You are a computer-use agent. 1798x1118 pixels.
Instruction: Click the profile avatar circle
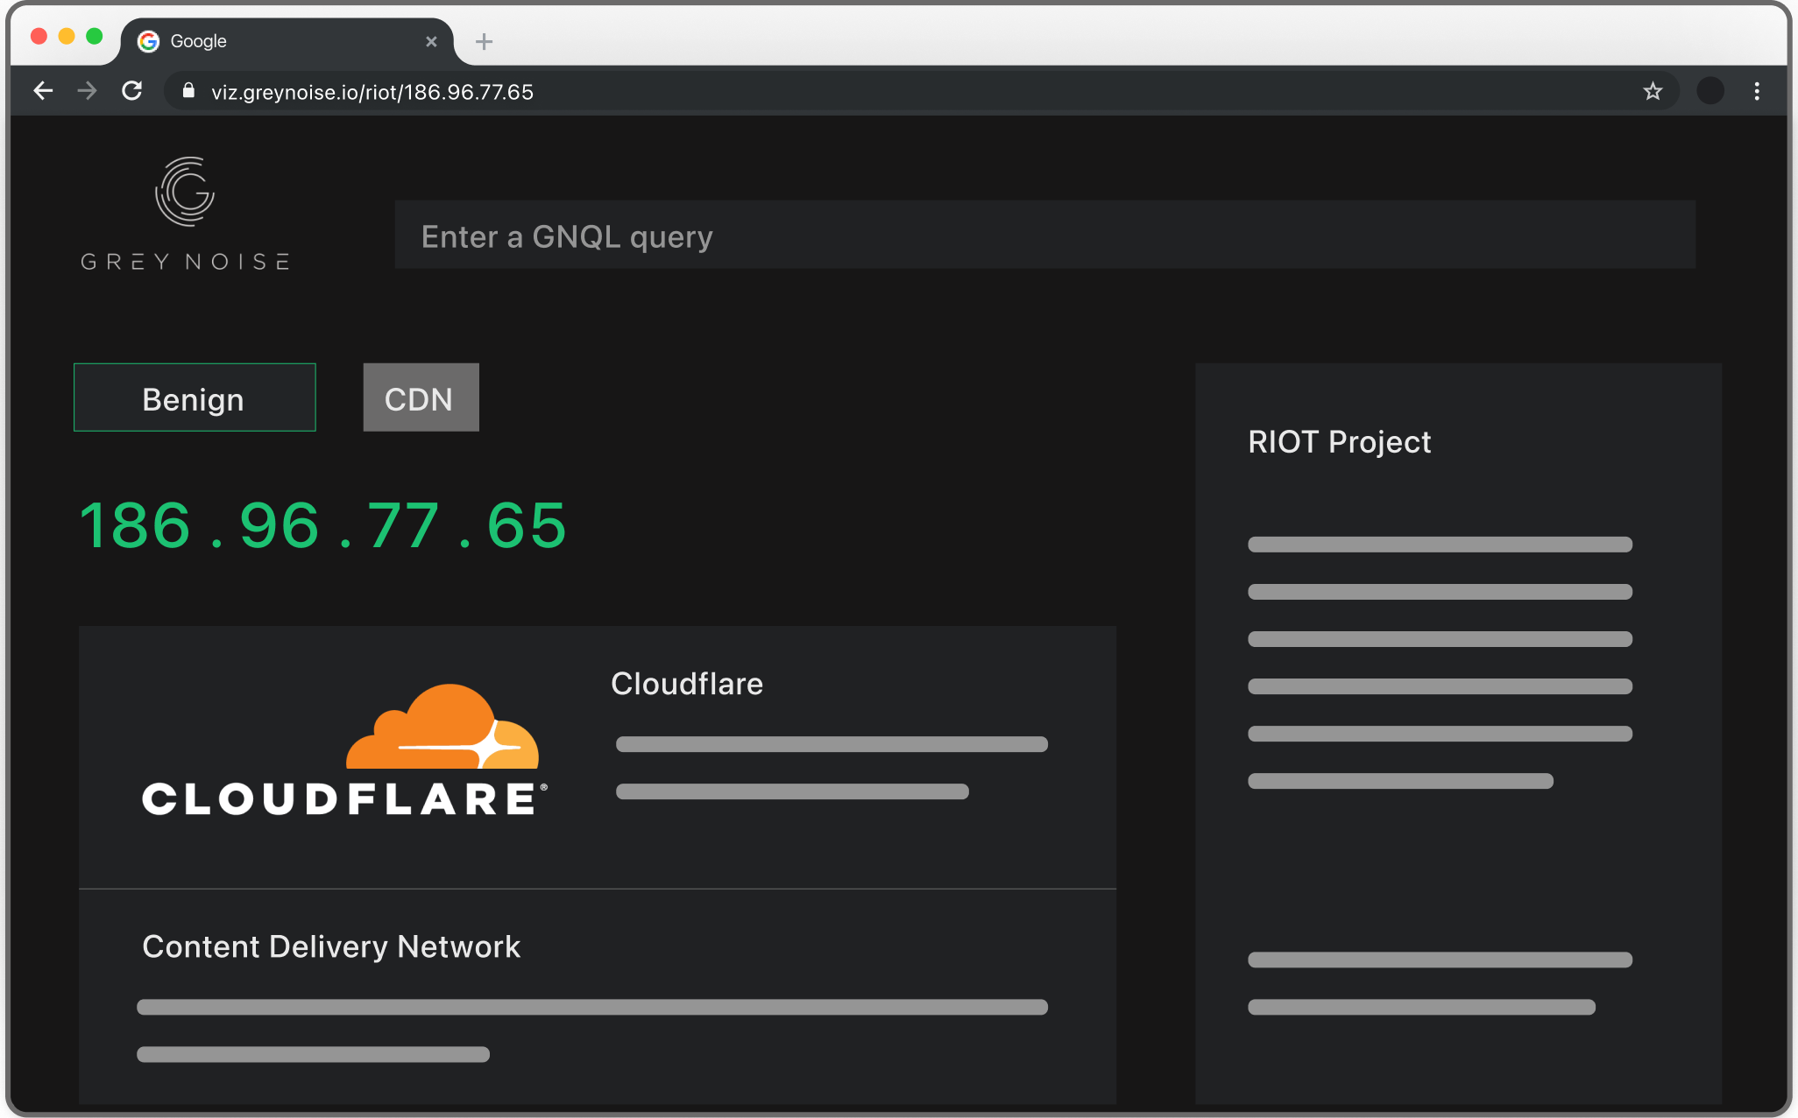click(x=1710, y=91)
